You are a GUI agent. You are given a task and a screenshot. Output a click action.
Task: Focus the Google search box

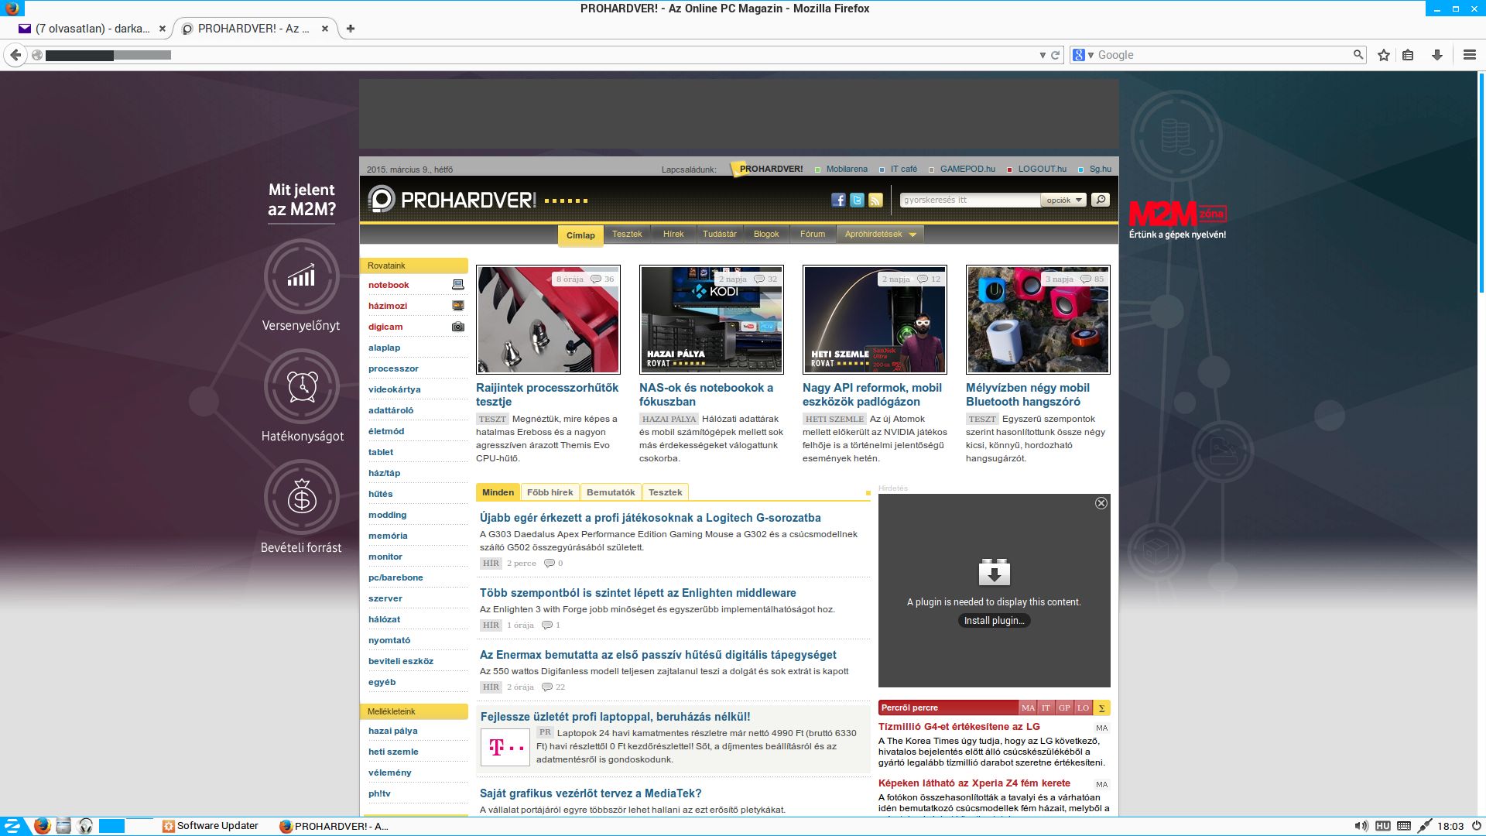(1223, 55)
